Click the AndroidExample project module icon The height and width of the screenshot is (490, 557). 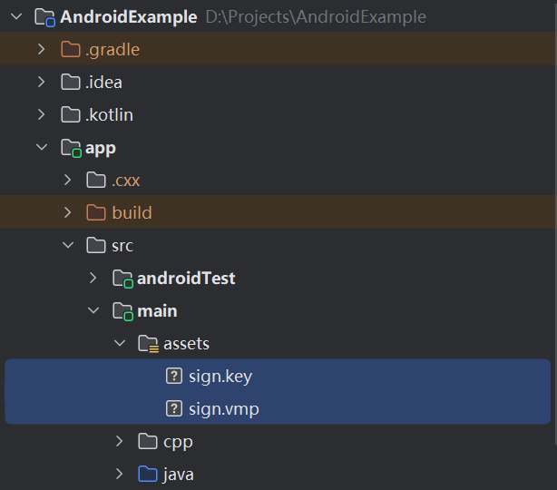[x=45, y=17]
